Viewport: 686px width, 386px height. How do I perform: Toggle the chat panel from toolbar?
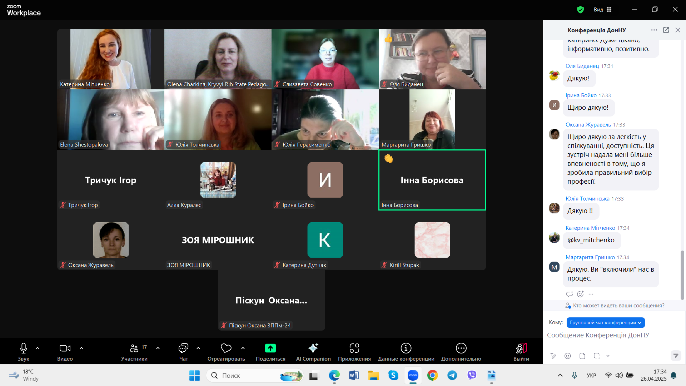(183, 348)
